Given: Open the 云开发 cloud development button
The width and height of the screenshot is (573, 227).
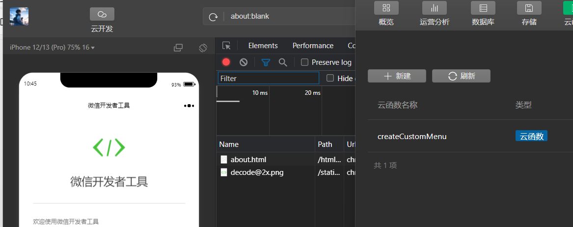Looking at the screenshot, I should (102, 20).
